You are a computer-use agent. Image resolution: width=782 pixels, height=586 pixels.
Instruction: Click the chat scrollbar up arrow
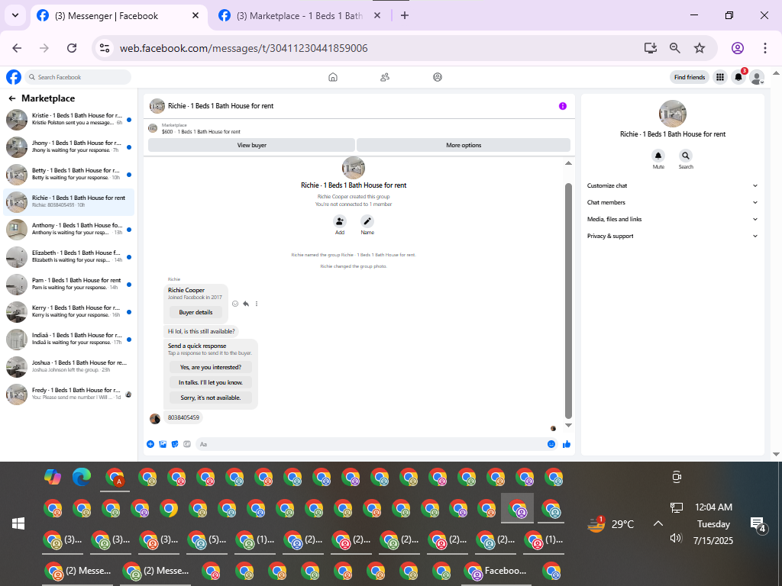coord(568,163)
